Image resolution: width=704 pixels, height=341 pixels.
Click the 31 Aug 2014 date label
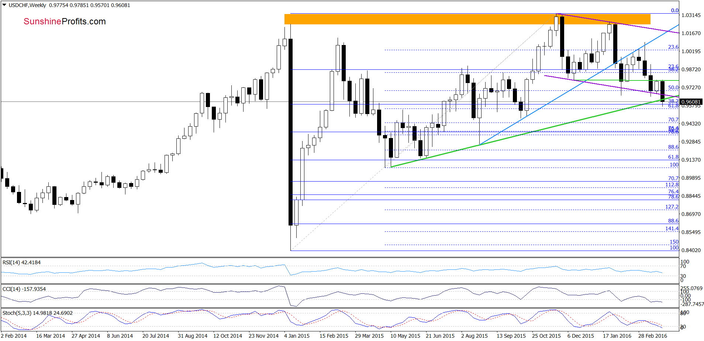pos(192,336)
